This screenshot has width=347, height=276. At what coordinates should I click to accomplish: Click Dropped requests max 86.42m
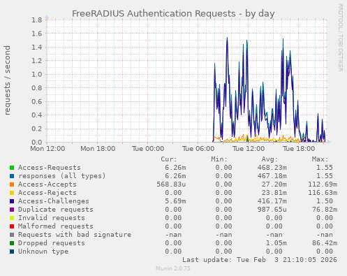coord(325,243)
